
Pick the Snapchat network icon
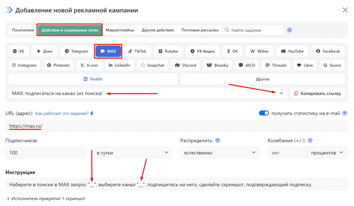(152, 65)
